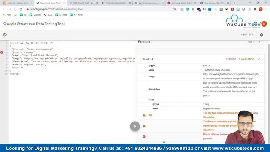Viewport: 270px width, 152px height.
Task: Reload the current page
Action: coord(15,9)
